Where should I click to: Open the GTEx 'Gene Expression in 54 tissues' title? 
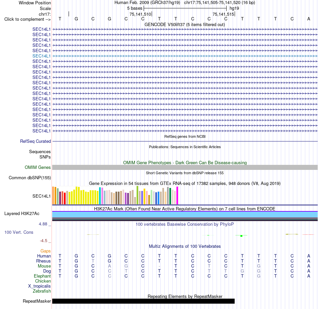pos(185,183)
